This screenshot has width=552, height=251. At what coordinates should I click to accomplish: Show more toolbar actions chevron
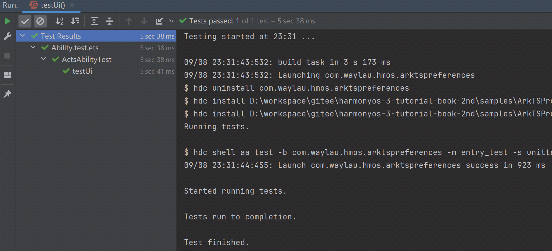(171, 21)
